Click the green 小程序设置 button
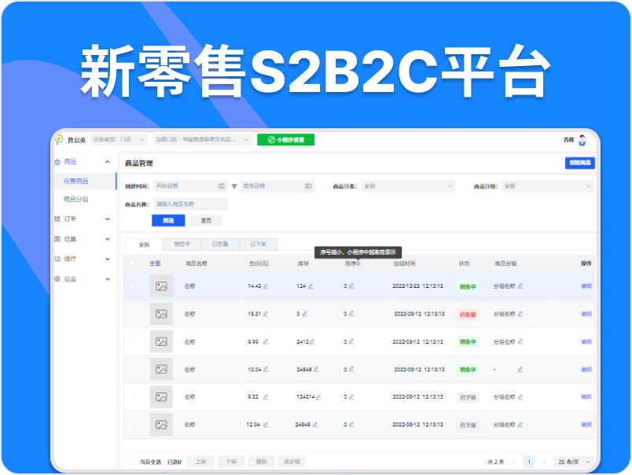The image size is (632, 475). click(286, 139)
